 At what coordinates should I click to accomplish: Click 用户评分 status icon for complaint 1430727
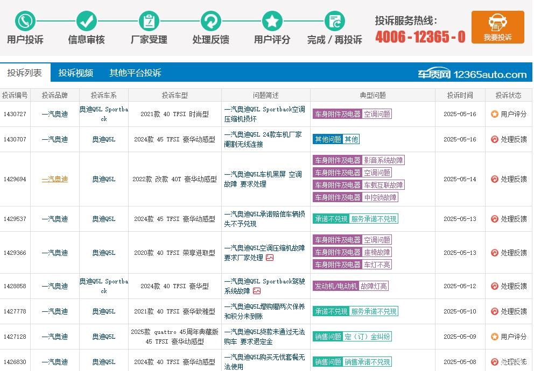coord(495,115)
